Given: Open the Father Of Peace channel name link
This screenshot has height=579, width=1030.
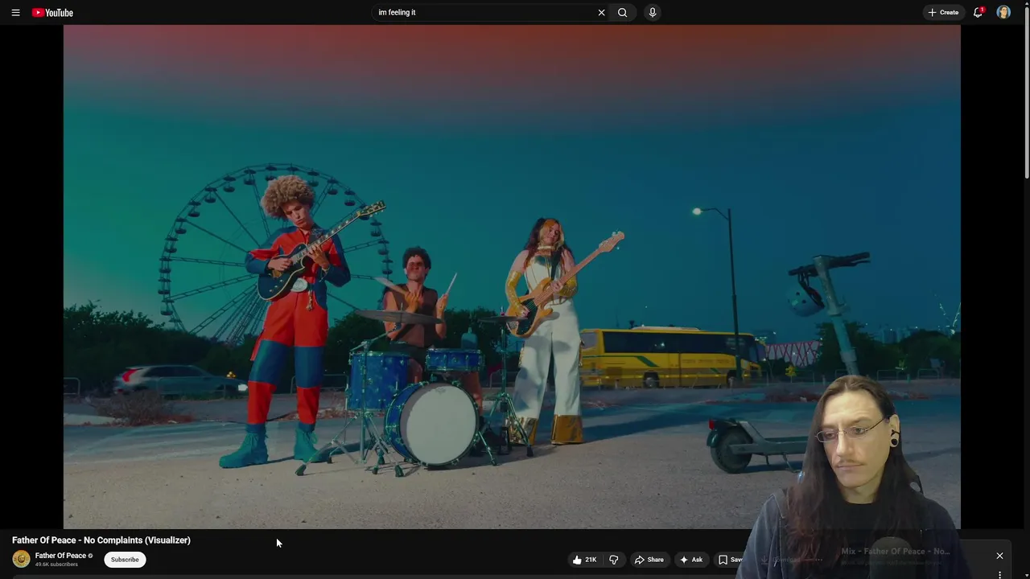Looking at the screenshot, I should 60,556.
